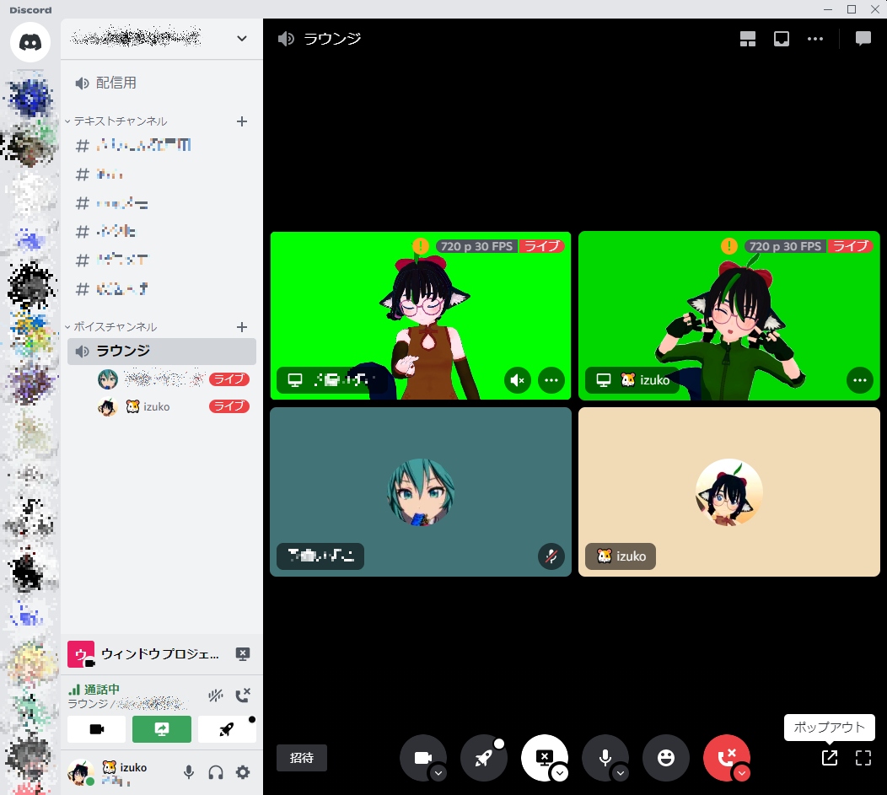
Task: Open server name dropdown menu
Action: pyautogui.click(x=241, y=39)
